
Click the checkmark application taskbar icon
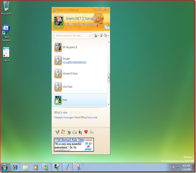tap(57, 167)
